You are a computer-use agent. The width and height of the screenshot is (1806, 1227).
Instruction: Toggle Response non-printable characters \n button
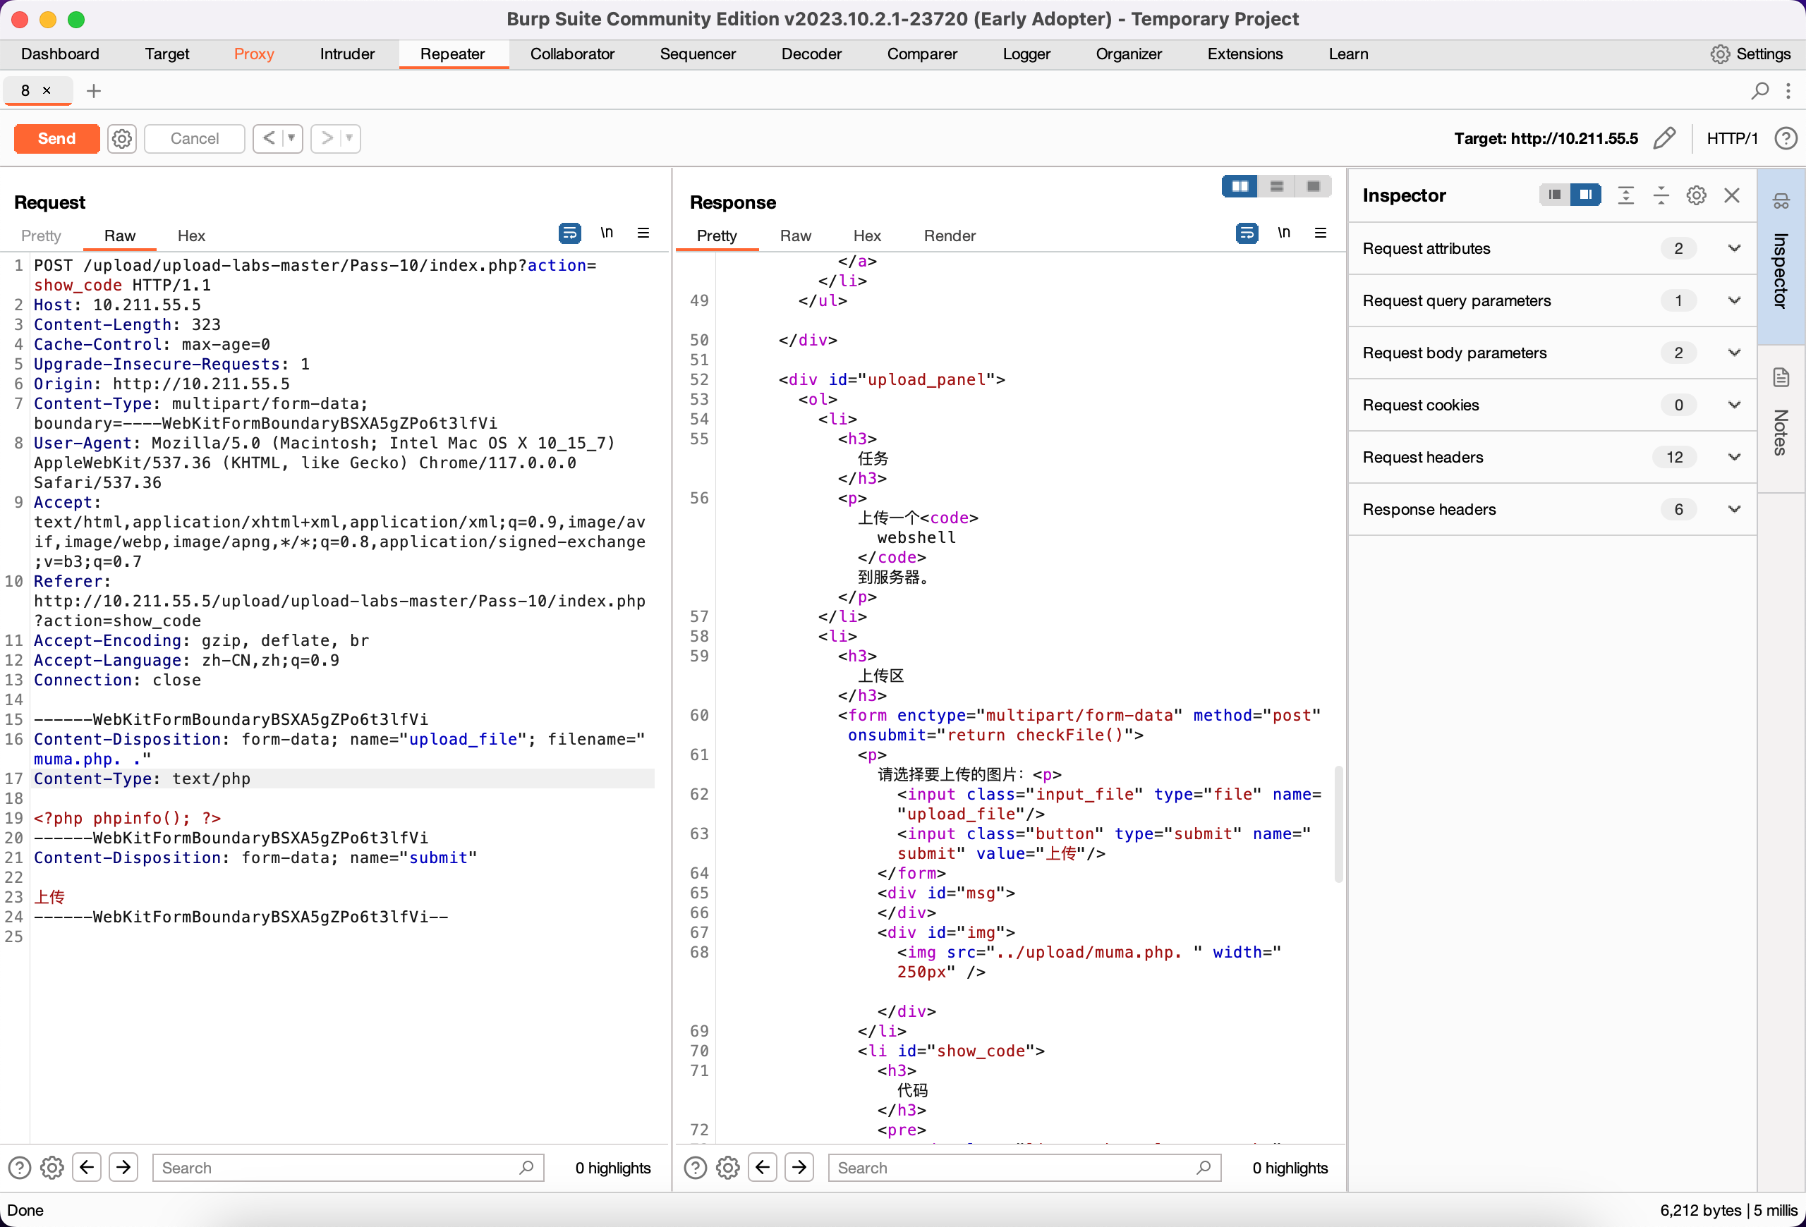pos(1284,233)
